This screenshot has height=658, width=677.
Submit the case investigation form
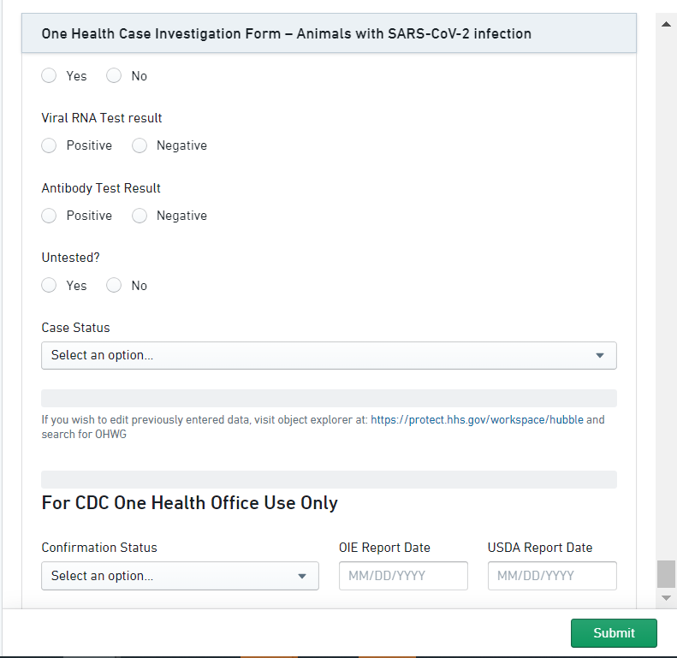[x=614, y=633]
